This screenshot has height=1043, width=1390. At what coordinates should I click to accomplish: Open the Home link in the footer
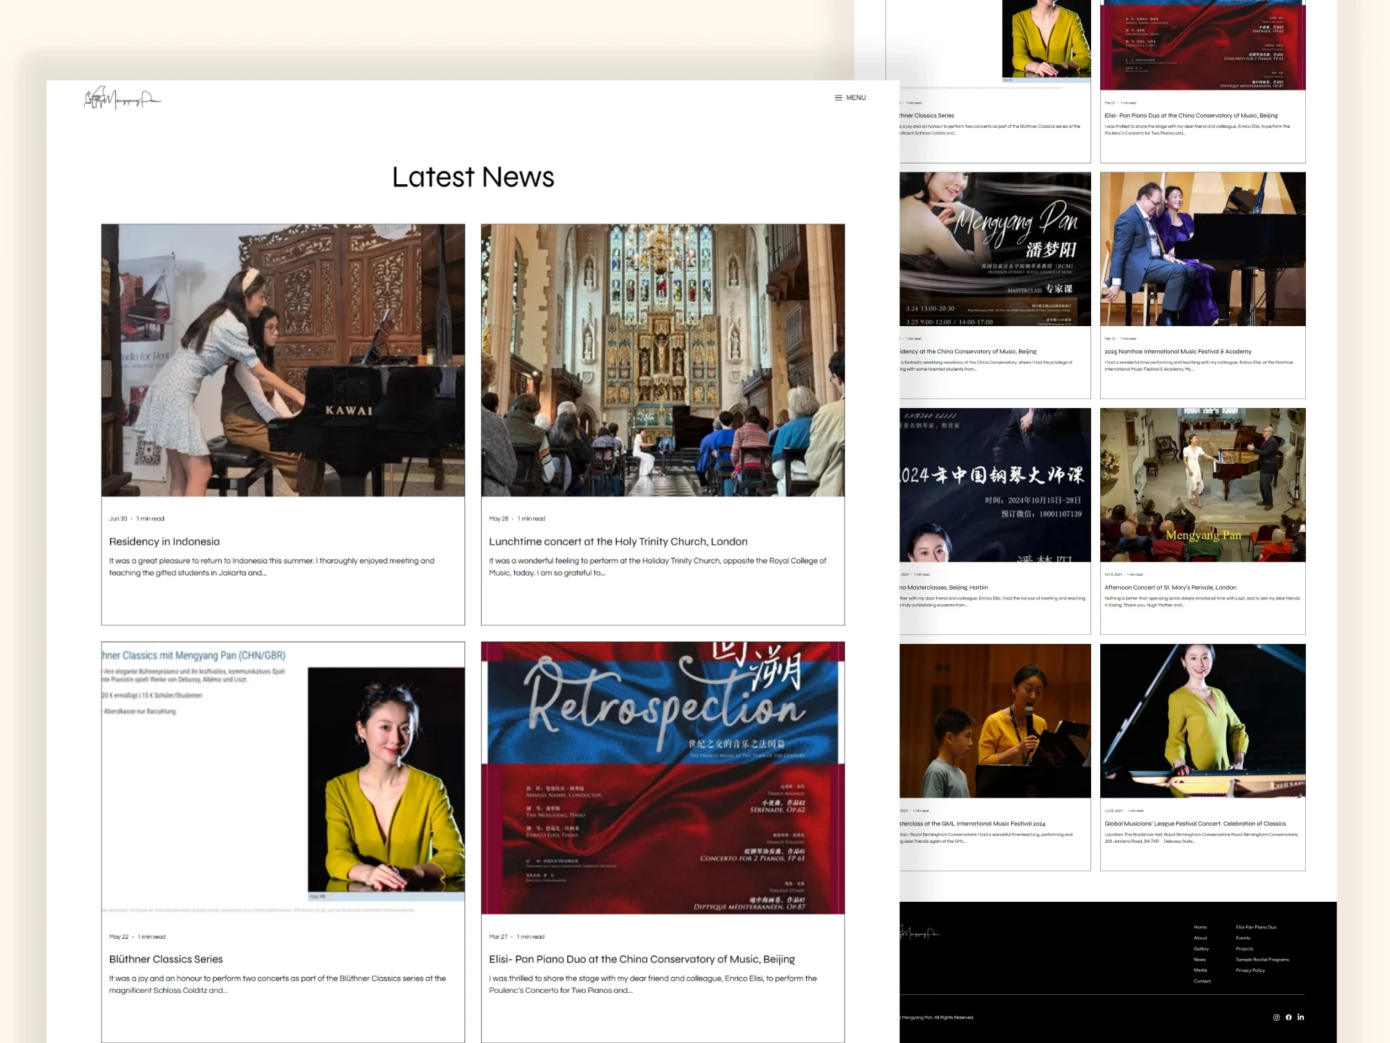(1200, 927)
